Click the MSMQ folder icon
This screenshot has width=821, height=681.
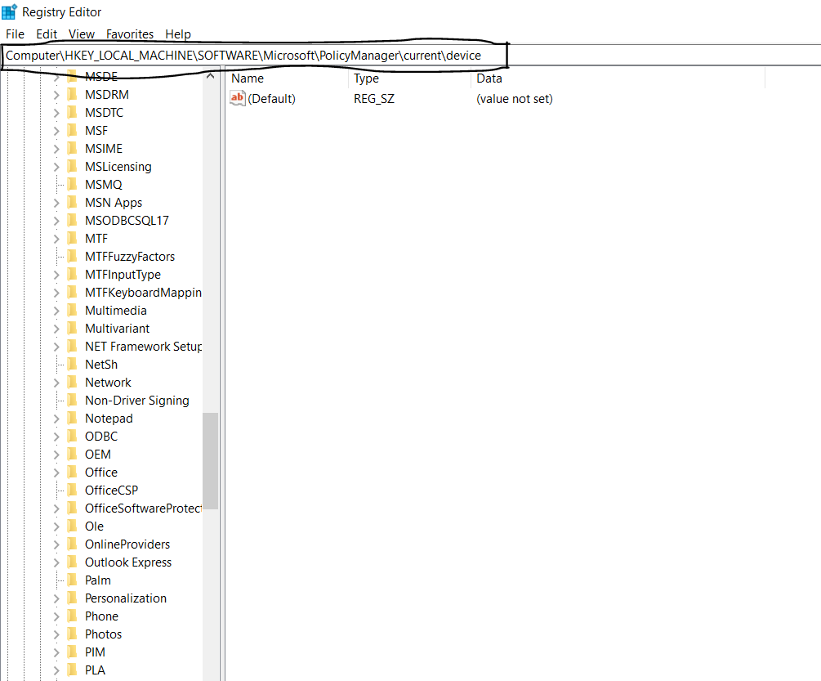pos(72,185)
